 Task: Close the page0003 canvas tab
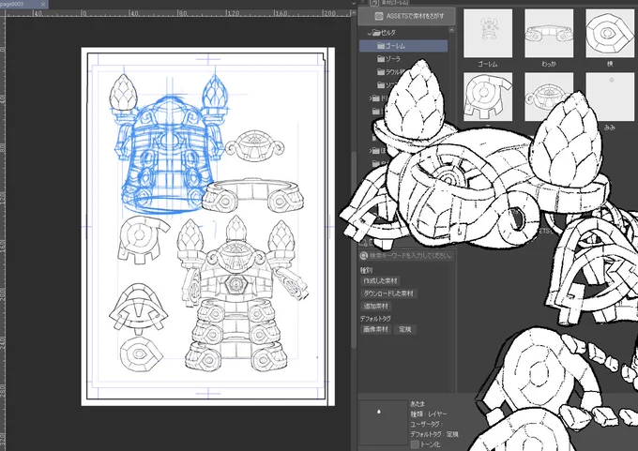(43, 4)
